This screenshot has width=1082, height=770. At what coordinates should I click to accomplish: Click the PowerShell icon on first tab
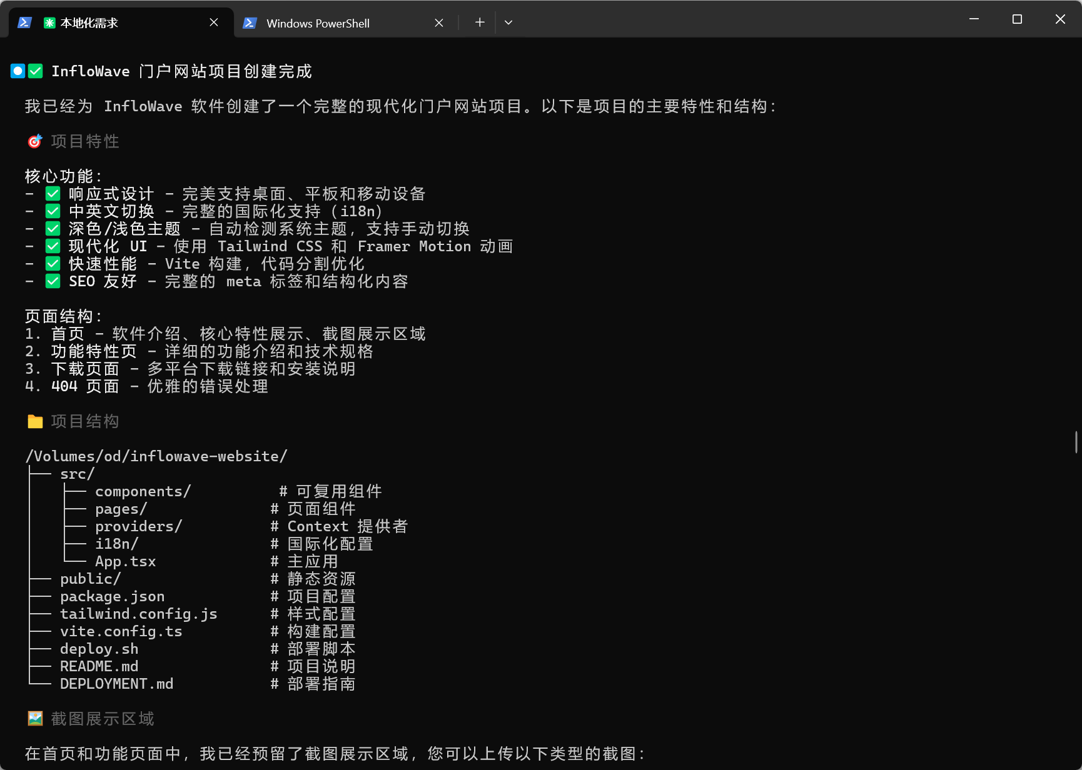point(24,23)
